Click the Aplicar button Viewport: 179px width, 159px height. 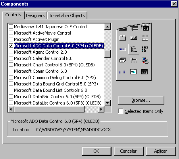coord(161,151)
